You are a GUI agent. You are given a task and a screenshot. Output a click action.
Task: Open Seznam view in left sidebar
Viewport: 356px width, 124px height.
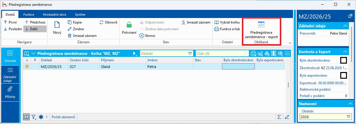click(x=10, y=56)
